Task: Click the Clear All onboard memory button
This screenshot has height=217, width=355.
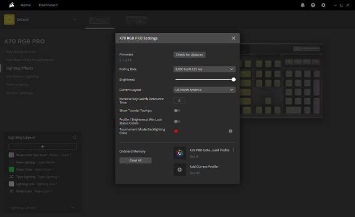Action: tap(136, 161)
